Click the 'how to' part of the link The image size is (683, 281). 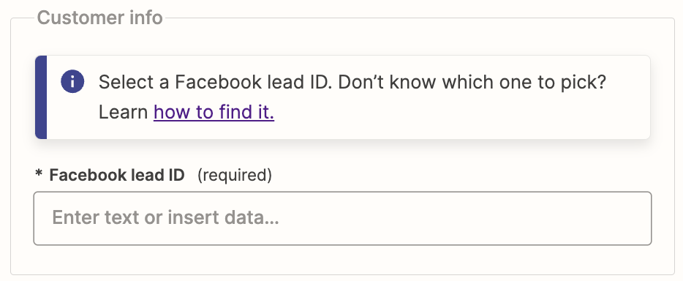coord(183,112)
